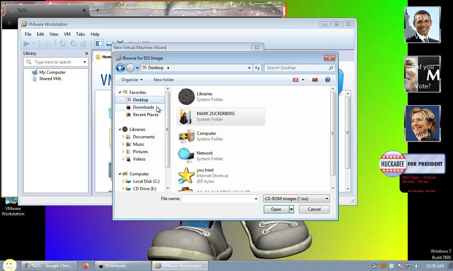Expand the Videos library node

click(123, 159)
